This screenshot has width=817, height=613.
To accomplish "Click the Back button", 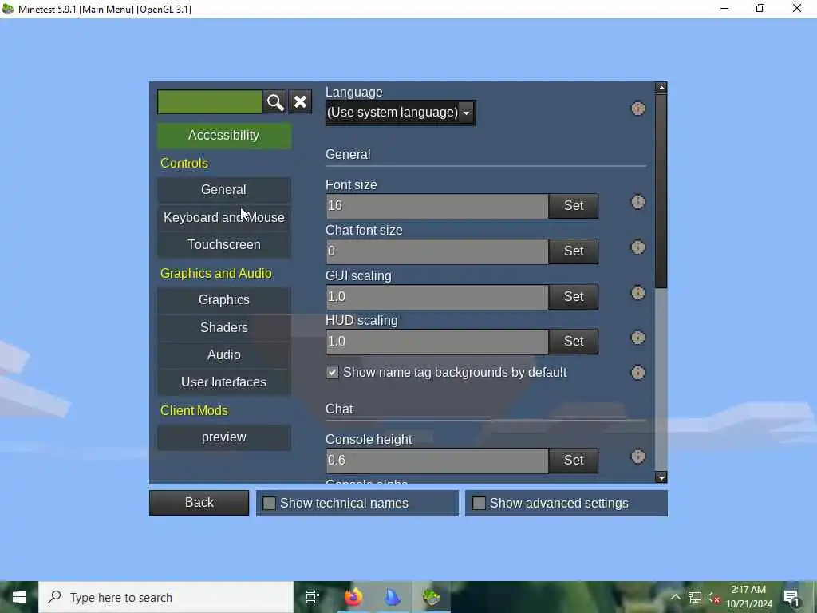I will [199, 503].
